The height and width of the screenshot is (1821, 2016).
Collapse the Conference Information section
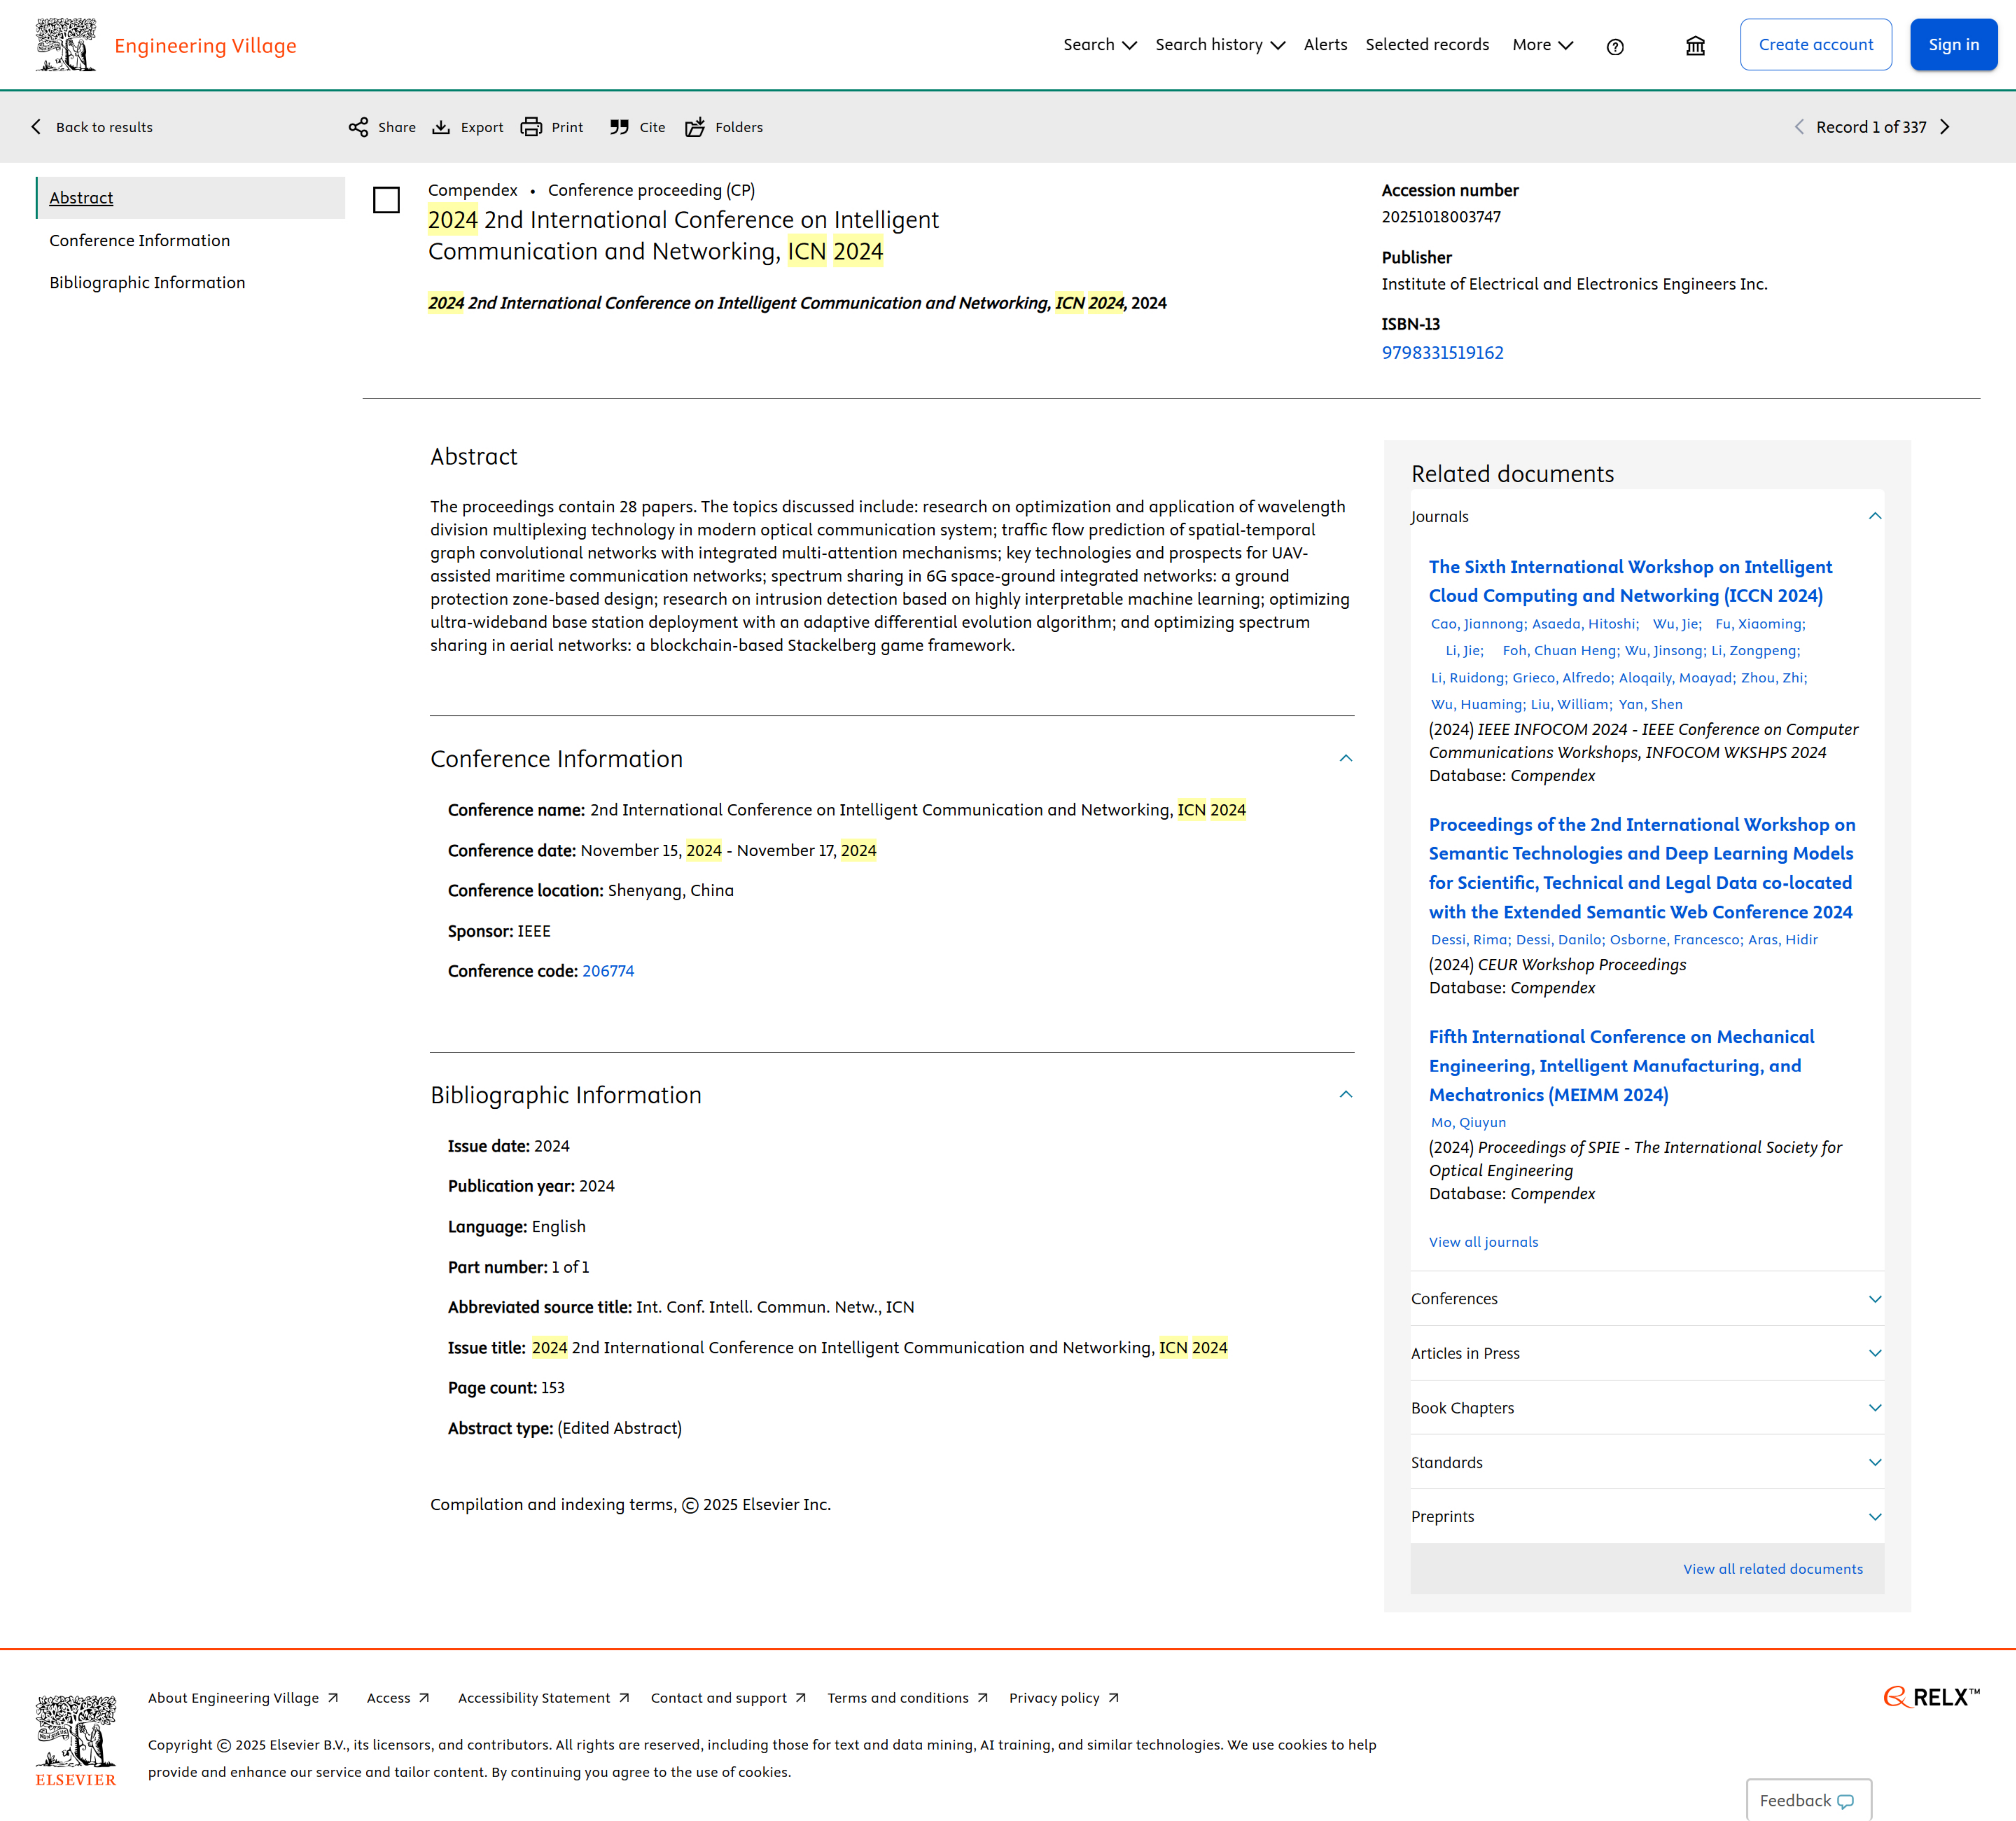click(x=1346, y=758)
